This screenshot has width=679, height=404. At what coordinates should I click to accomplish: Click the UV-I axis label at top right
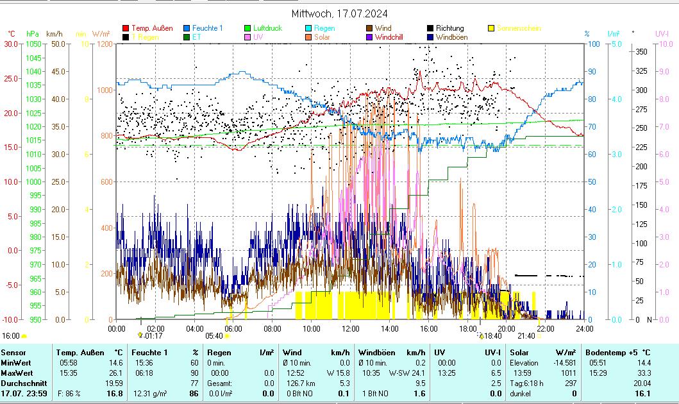(662, 33)
